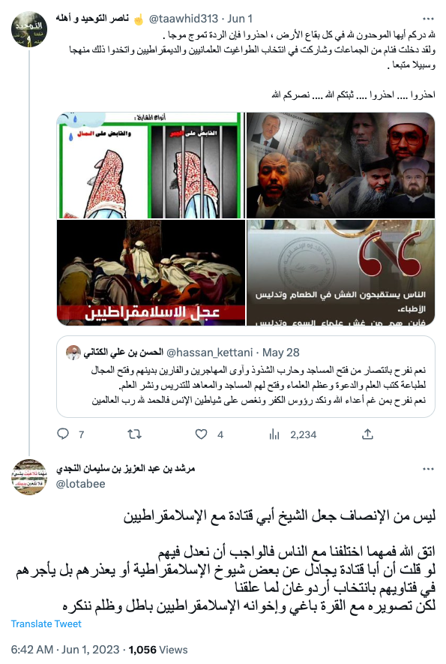Open the three-dot menu on @lotabee tweet

428,469
